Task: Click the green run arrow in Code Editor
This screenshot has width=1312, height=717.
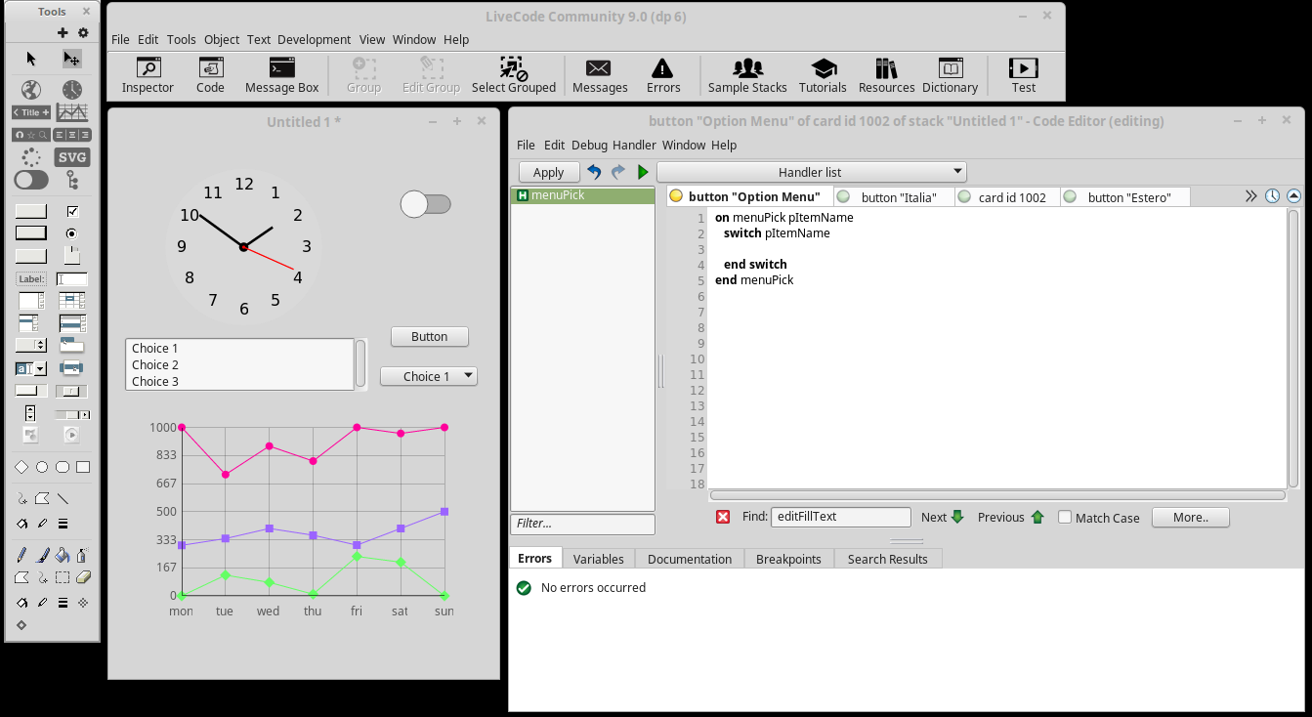Action: pyautogui.click(x=643, y=172)
